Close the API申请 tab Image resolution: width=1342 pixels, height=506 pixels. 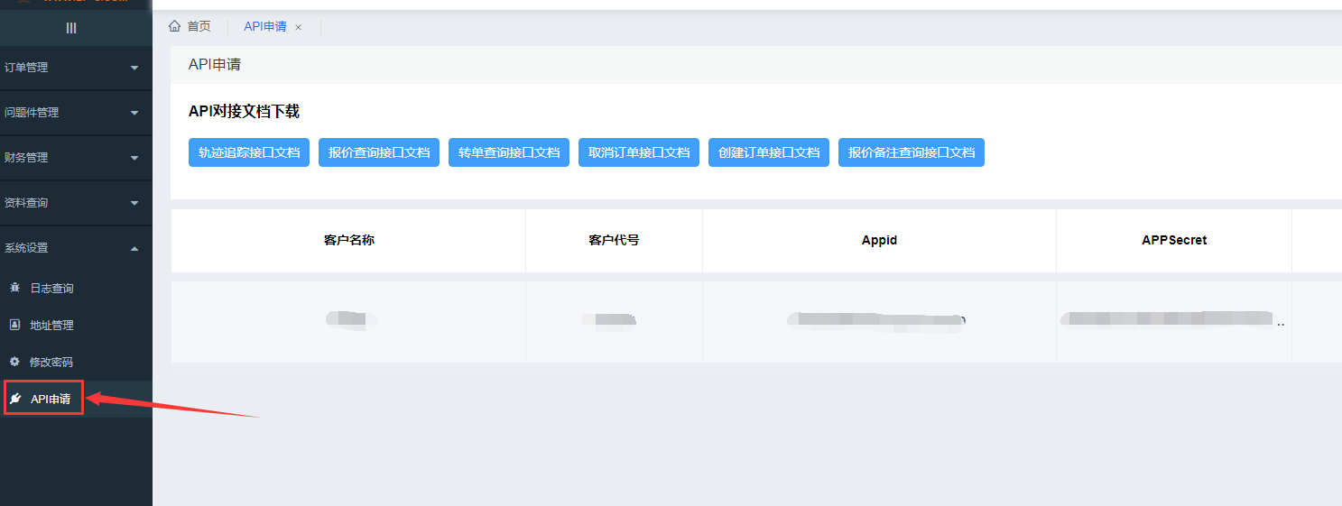(x=299, y=27)
